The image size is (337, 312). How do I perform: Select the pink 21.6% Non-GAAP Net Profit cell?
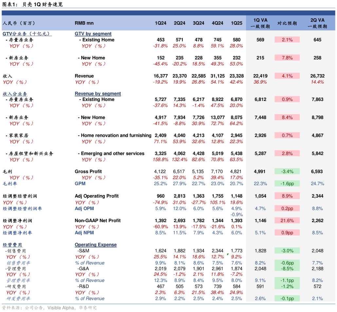[x=287, y=221]
